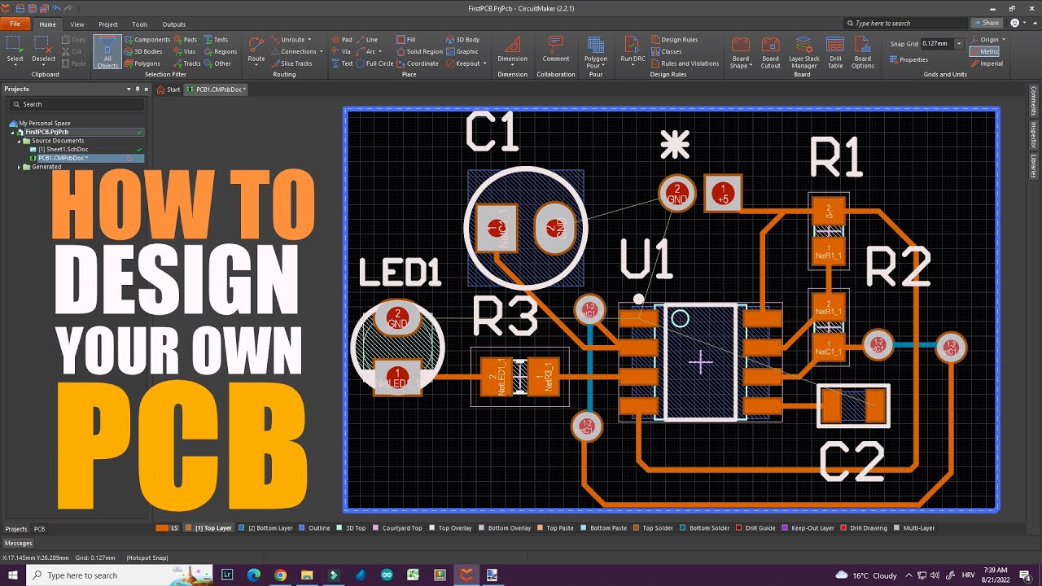Open the Layer Stack Manager

803,52
